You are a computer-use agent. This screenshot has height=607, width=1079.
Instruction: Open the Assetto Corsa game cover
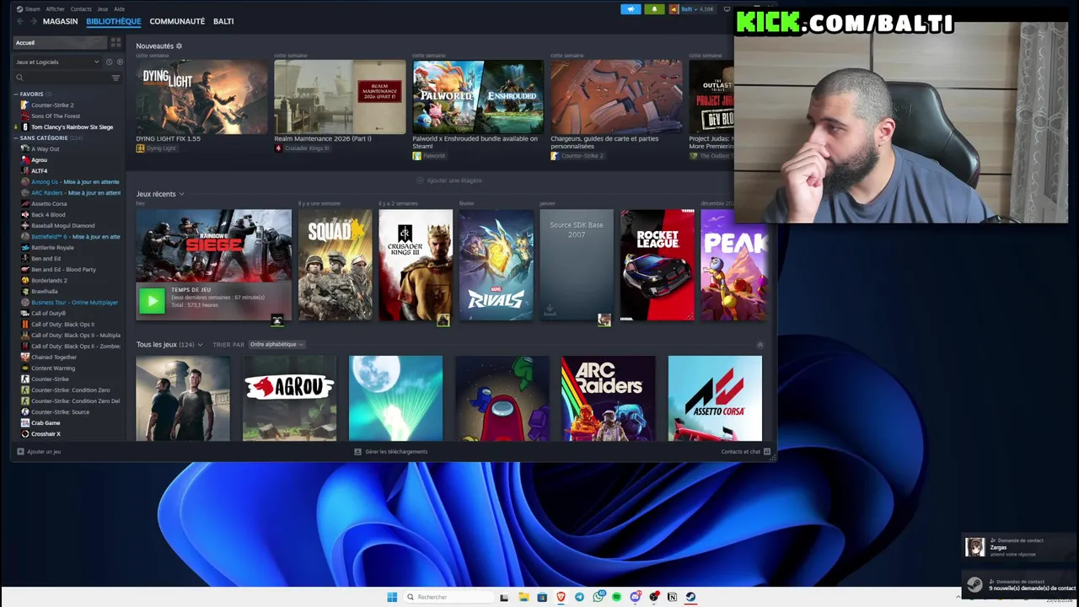(x=715, y=398)
